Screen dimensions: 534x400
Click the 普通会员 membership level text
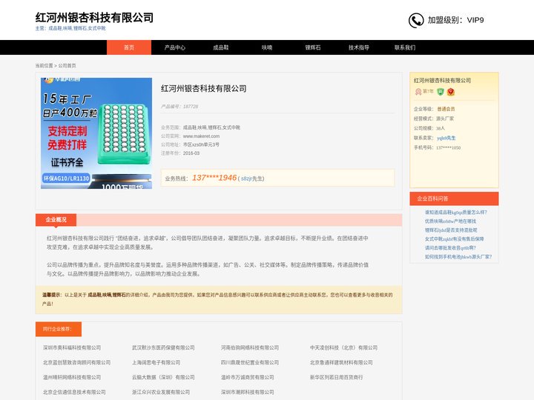pos(446,109)
